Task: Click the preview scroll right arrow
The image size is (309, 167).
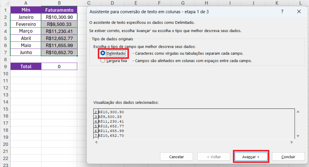Action: [x=292, y=142]
